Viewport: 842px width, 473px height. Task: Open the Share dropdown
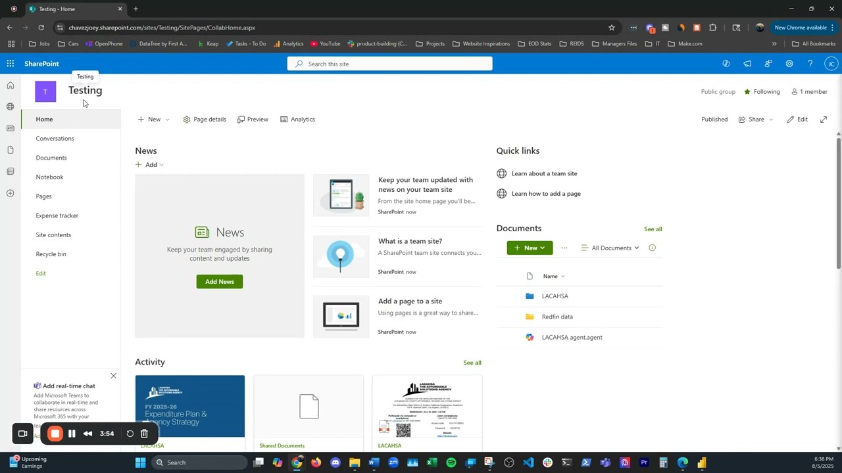click(x=756, y=120)
